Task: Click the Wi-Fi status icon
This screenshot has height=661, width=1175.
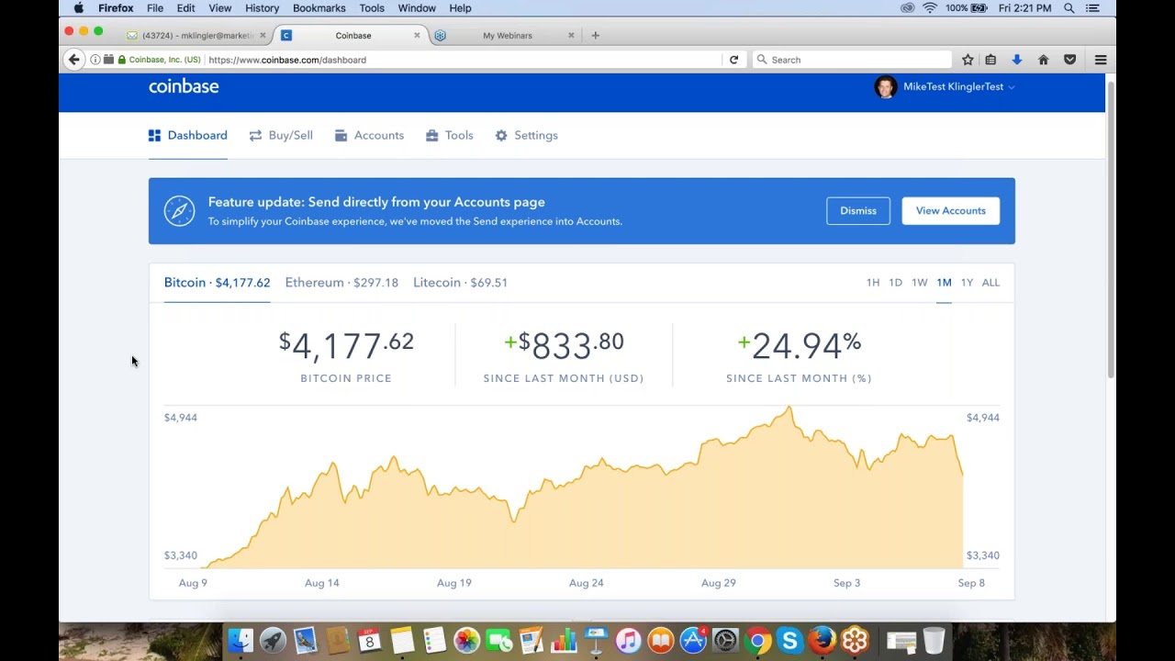Action: 930,8
